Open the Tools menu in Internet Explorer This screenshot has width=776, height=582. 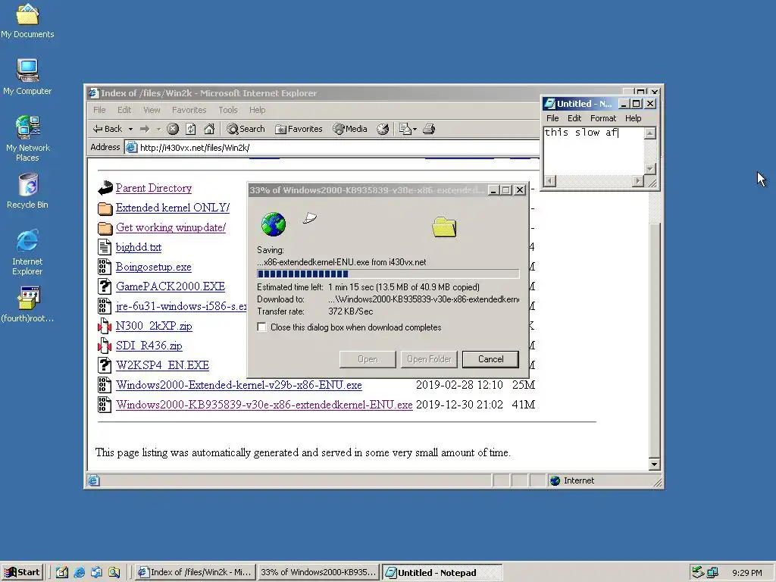[x=227, y=110]
